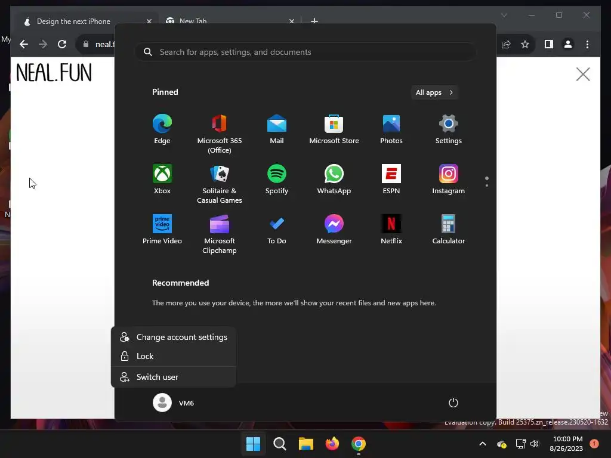Click the Windows Start button on taskbar
Viewport: 611px width, 458px height.
(x=253, y=444)
